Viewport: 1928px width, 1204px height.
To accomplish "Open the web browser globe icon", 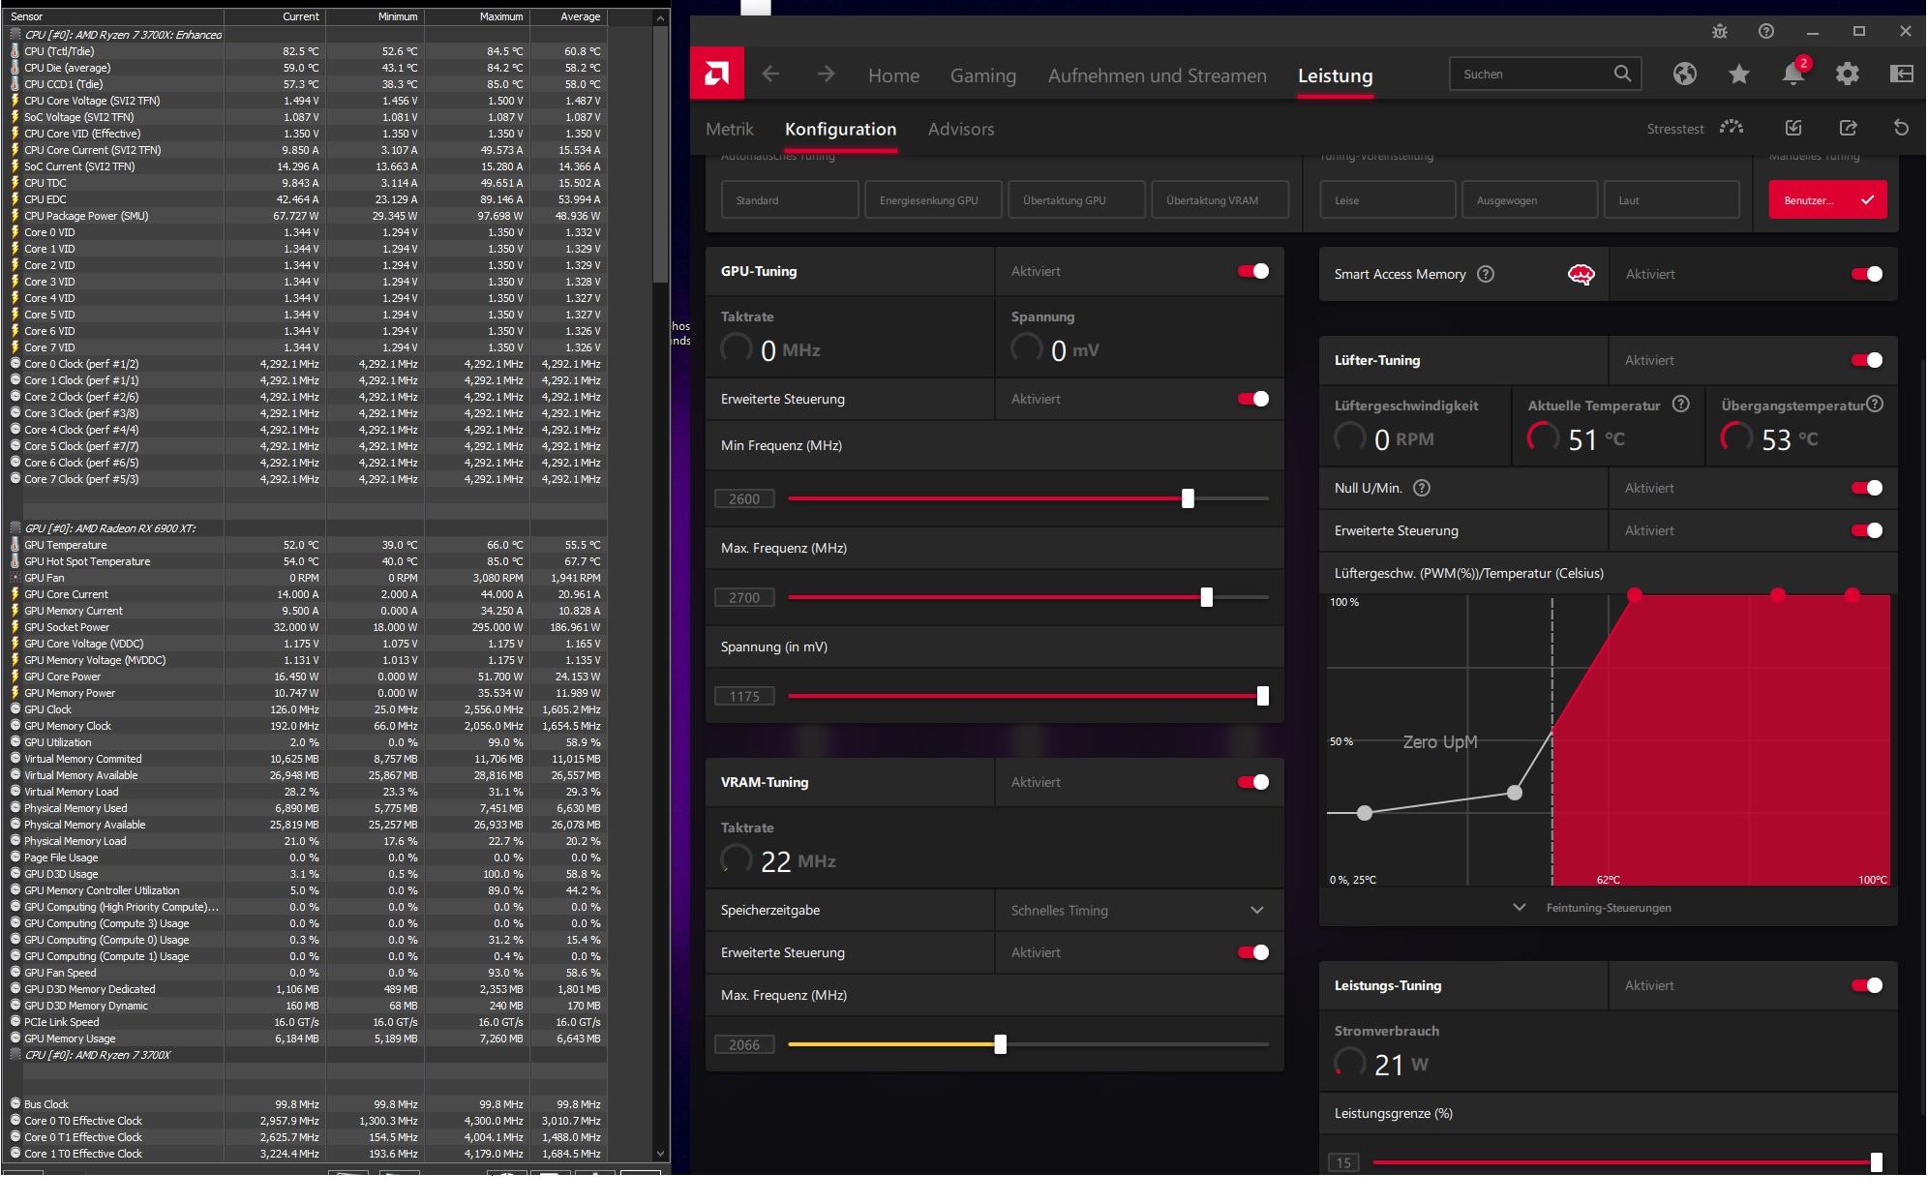I will (1685, 74).
